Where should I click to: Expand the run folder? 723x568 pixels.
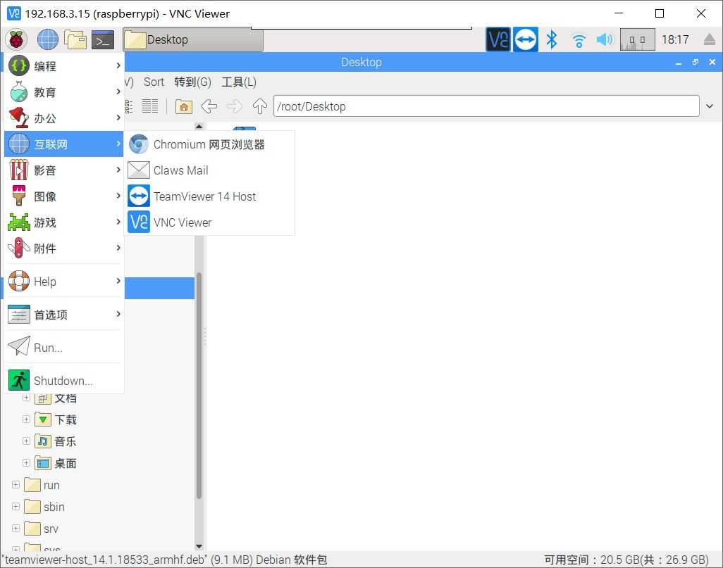[16, 485]
